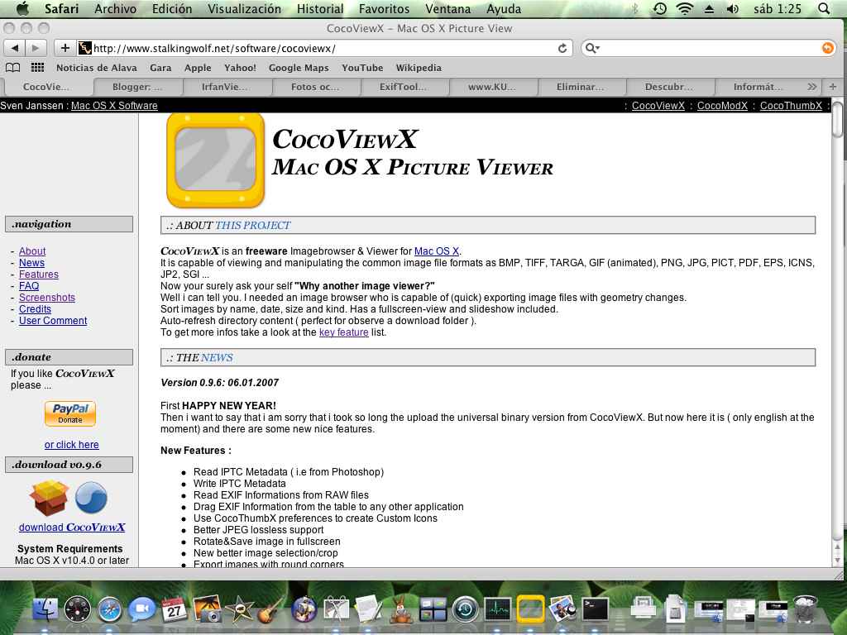Screen dimensions: 847x635
Task: Switch to the Blogger tab
Action: pos(137,86)
